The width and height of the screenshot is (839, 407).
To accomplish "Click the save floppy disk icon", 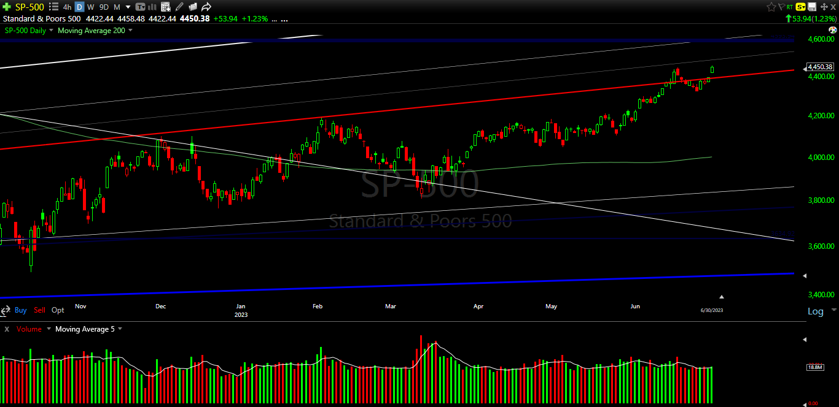I will point(812,7).
